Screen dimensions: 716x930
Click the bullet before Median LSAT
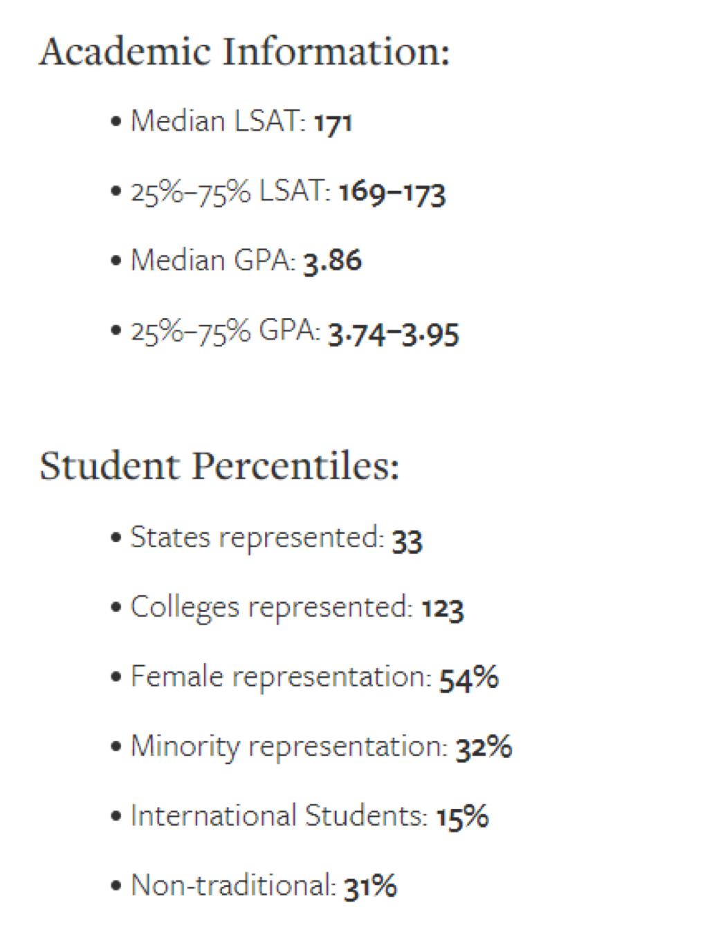[x=116, y=122]
